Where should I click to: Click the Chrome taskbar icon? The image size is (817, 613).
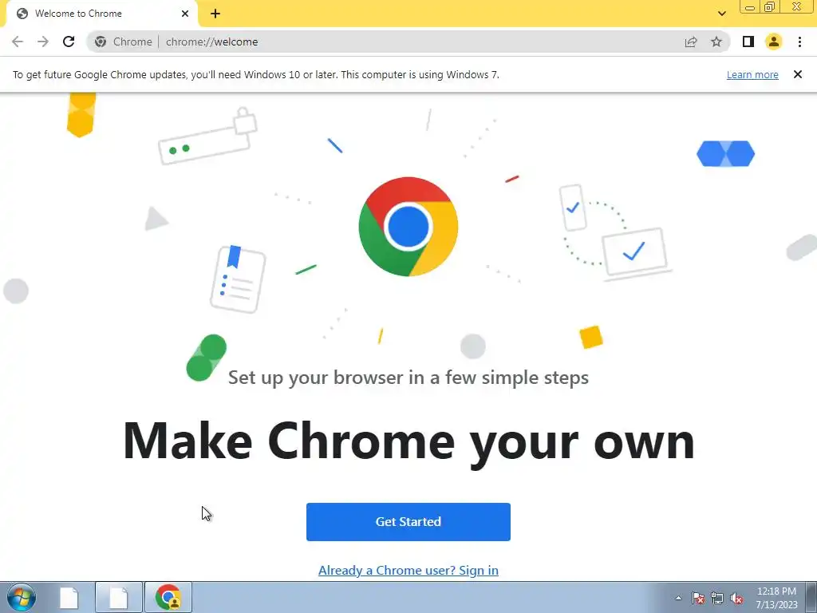[x=168, y=597]
